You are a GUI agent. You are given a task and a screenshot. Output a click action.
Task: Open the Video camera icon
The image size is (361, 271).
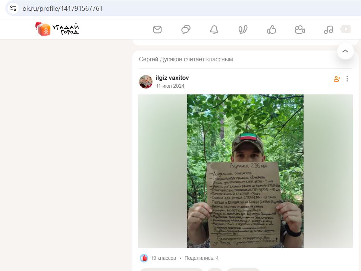(x=300, y=30)
